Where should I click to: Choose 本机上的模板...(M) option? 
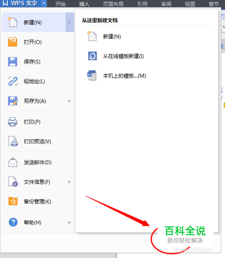tap(125, 76)
